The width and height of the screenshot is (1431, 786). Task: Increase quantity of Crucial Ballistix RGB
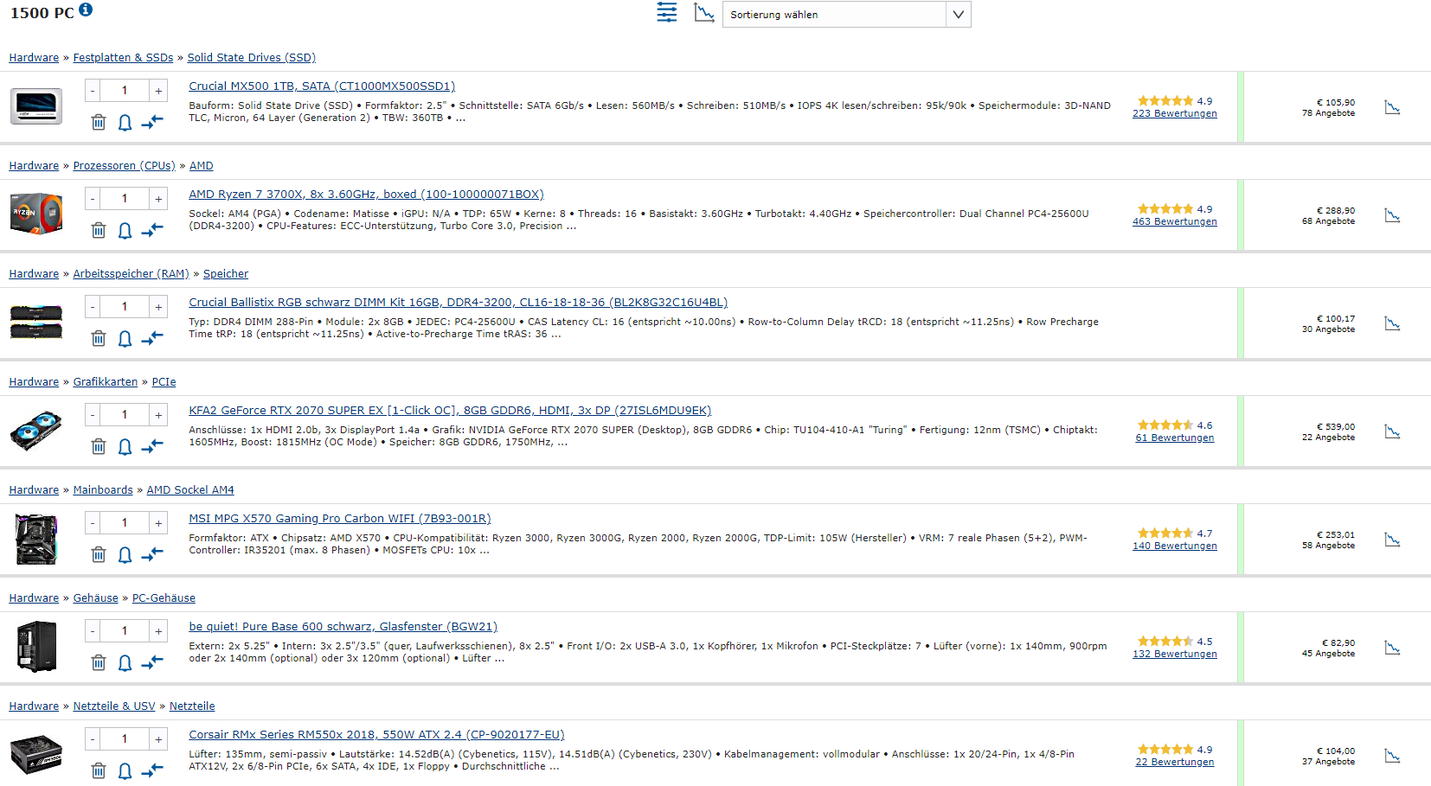tap(158, 307)
